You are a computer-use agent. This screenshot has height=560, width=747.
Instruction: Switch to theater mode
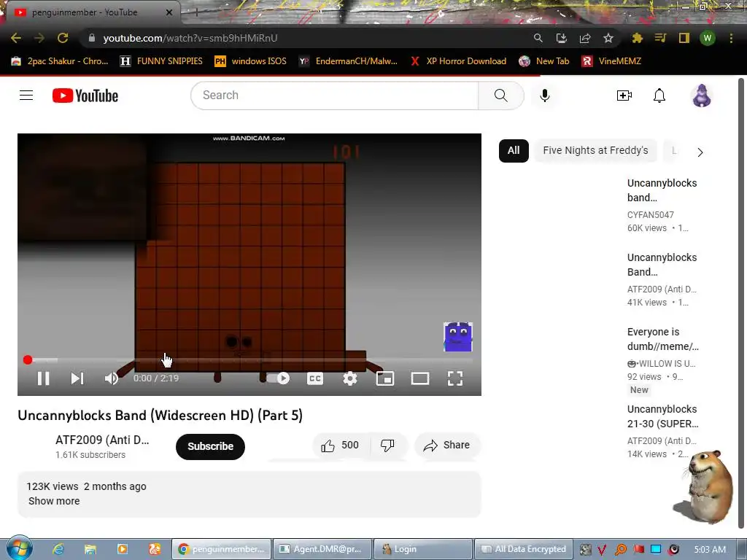click(x=419, y=378)
